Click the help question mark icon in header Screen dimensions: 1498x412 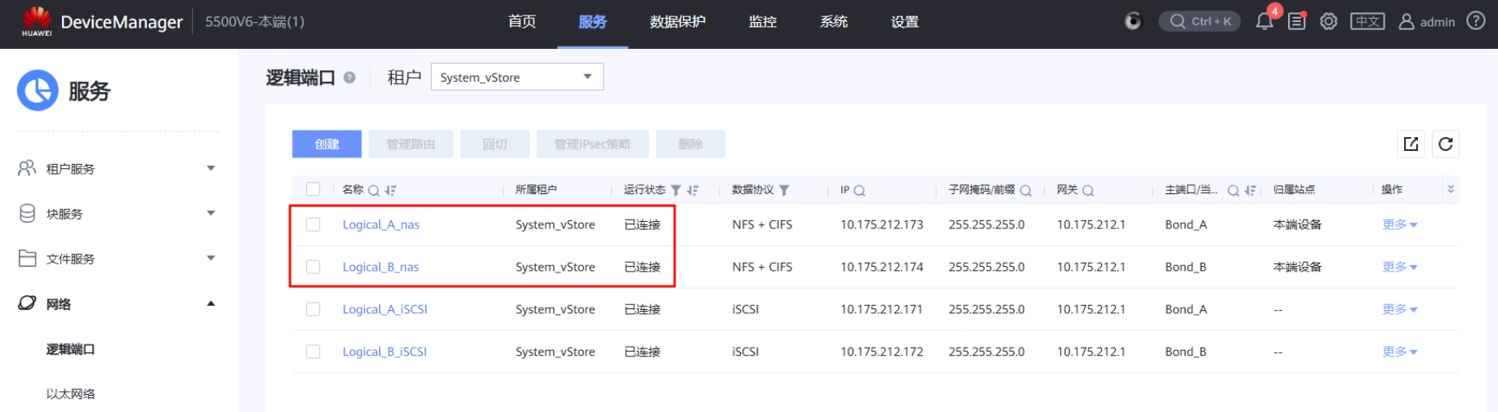[1476, 21]
